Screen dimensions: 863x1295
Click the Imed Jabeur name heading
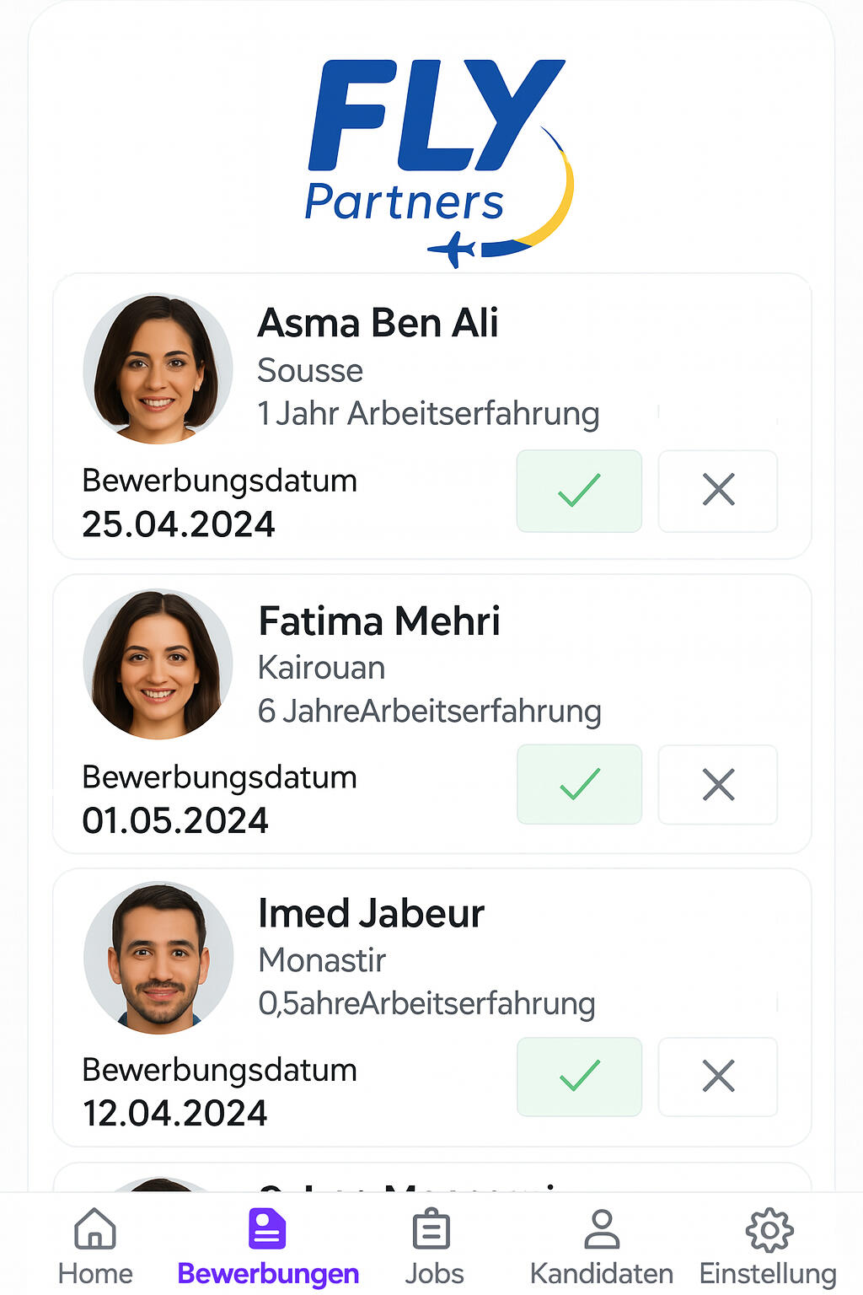(x=371, y=914)
